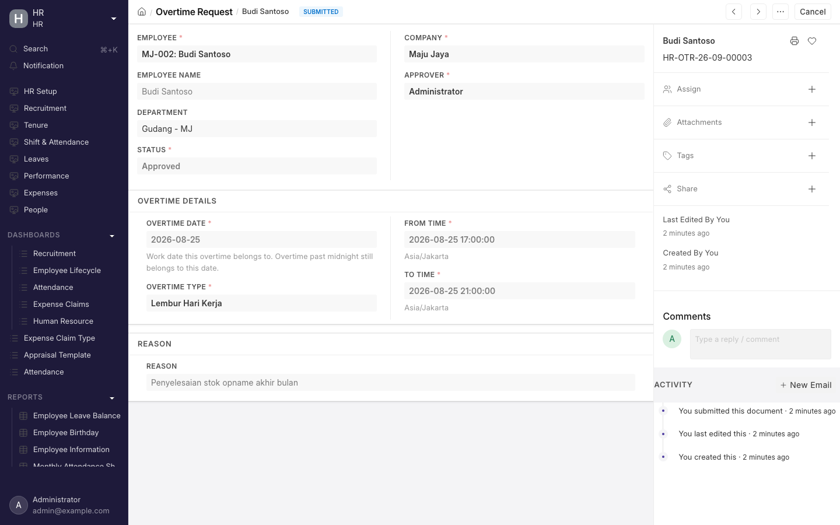Like this document with the heart icon

(812, 41)
